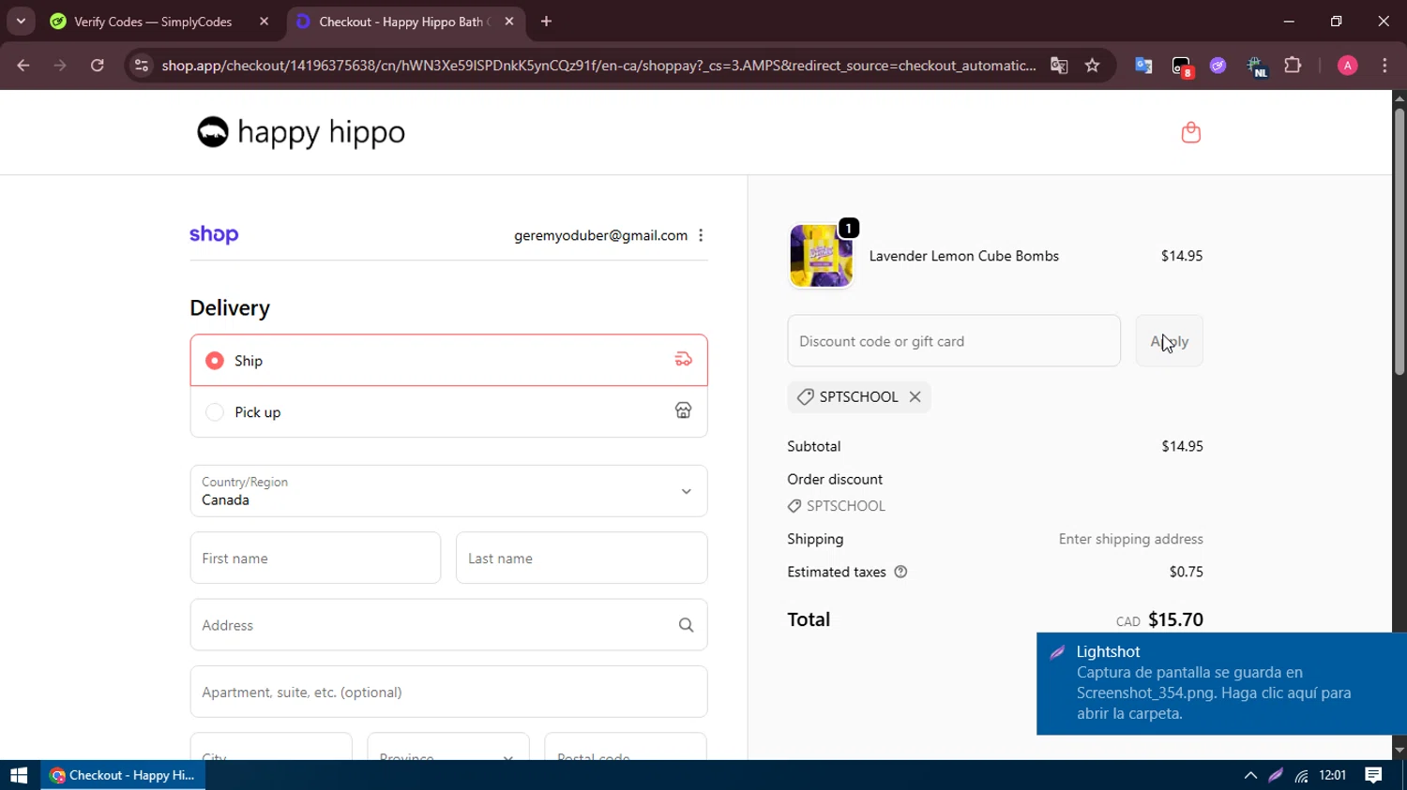This screenshot has height=790, width=1407.
Task: Show hidden system tray icons
Action: tap(1250, 775)
